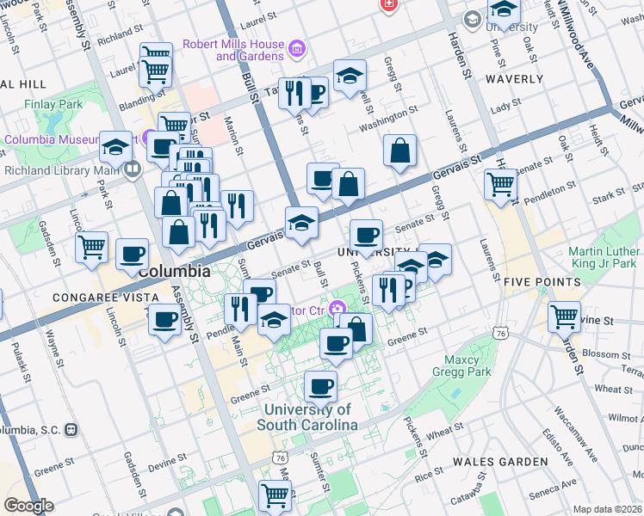The image size is (644, 516).
Task: Open the shopping cart marker at the bottom near Sumter St
Action: point(276,497)
